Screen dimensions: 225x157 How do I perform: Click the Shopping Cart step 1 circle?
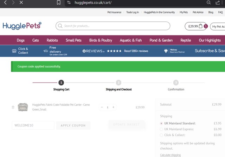(x=61, y=83)
